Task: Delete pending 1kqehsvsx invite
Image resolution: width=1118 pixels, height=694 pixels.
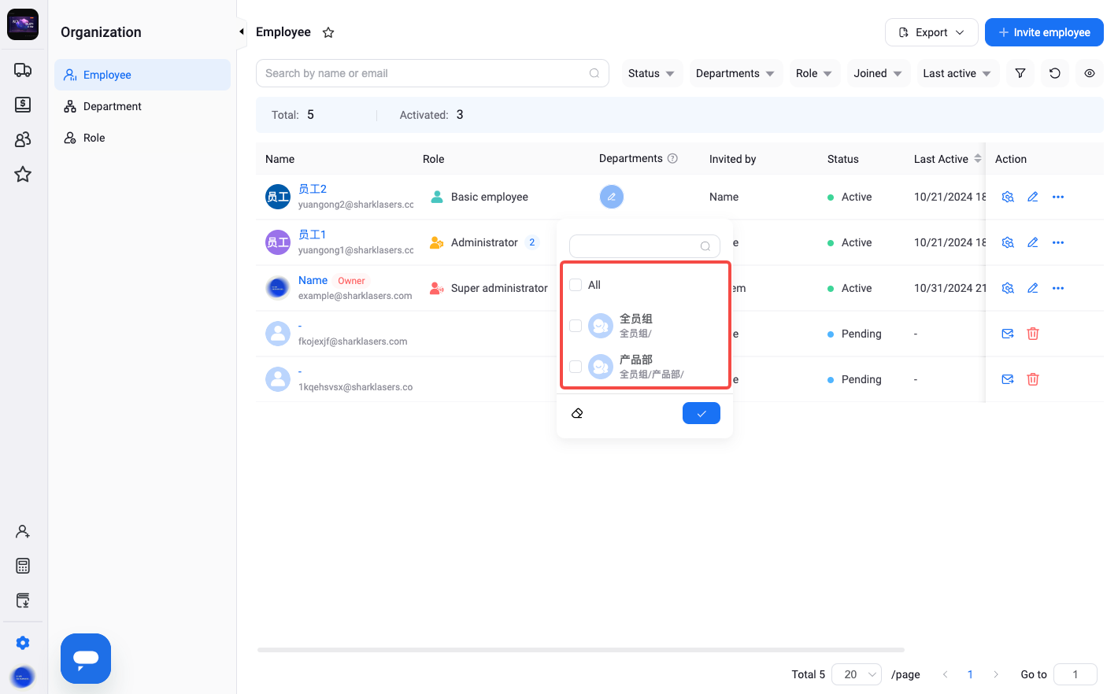Action: 1033,379
